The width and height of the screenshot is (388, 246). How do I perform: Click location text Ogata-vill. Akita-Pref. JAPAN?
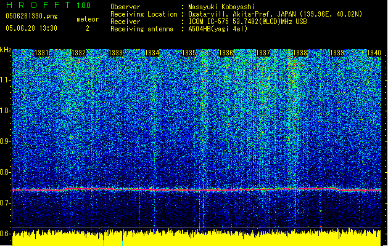coord(241,14)
